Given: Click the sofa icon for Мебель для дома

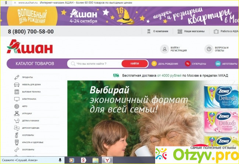Looking at the screenshot, I should [x=17, y=85].
